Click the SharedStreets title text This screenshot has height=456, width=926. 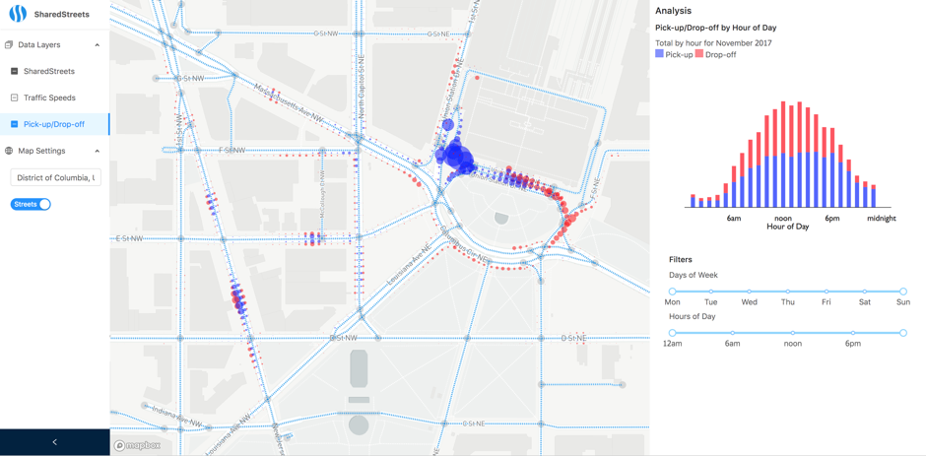61,14
